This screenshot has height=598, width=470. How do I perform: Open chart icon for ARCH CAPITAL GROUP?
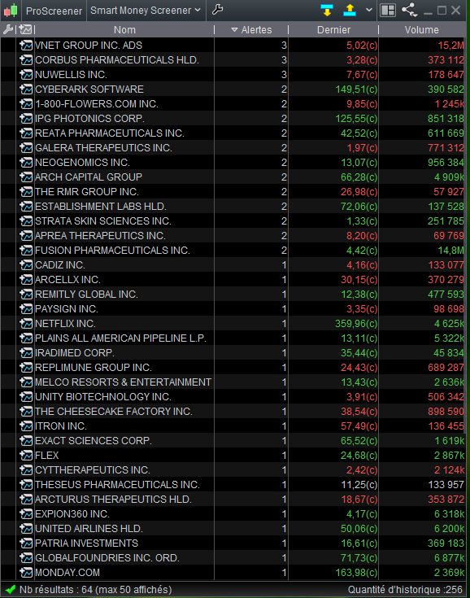(x=26, y=177)
